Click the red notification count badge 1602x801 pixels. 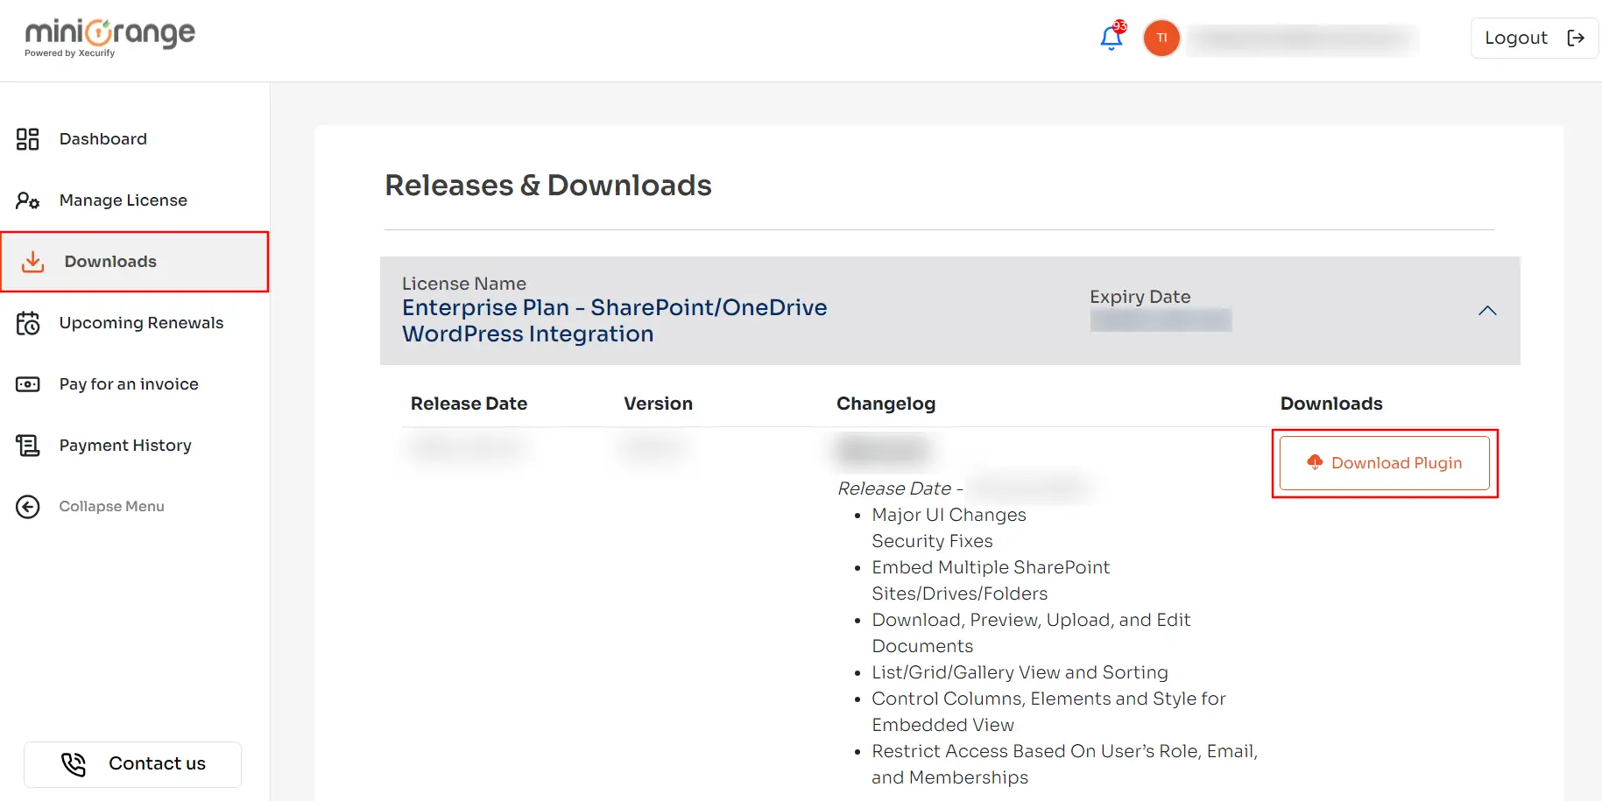[x=1119, y=26]
